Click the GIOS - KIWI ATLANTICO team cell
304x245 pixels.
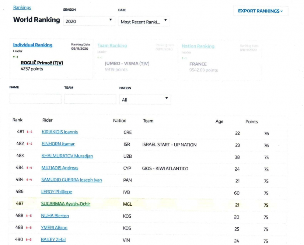[165, 168]
